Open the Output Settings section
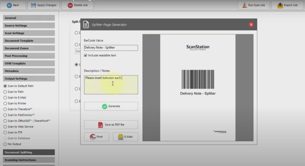This screenshot has width=305, height=166. click(x=29, y=78)
